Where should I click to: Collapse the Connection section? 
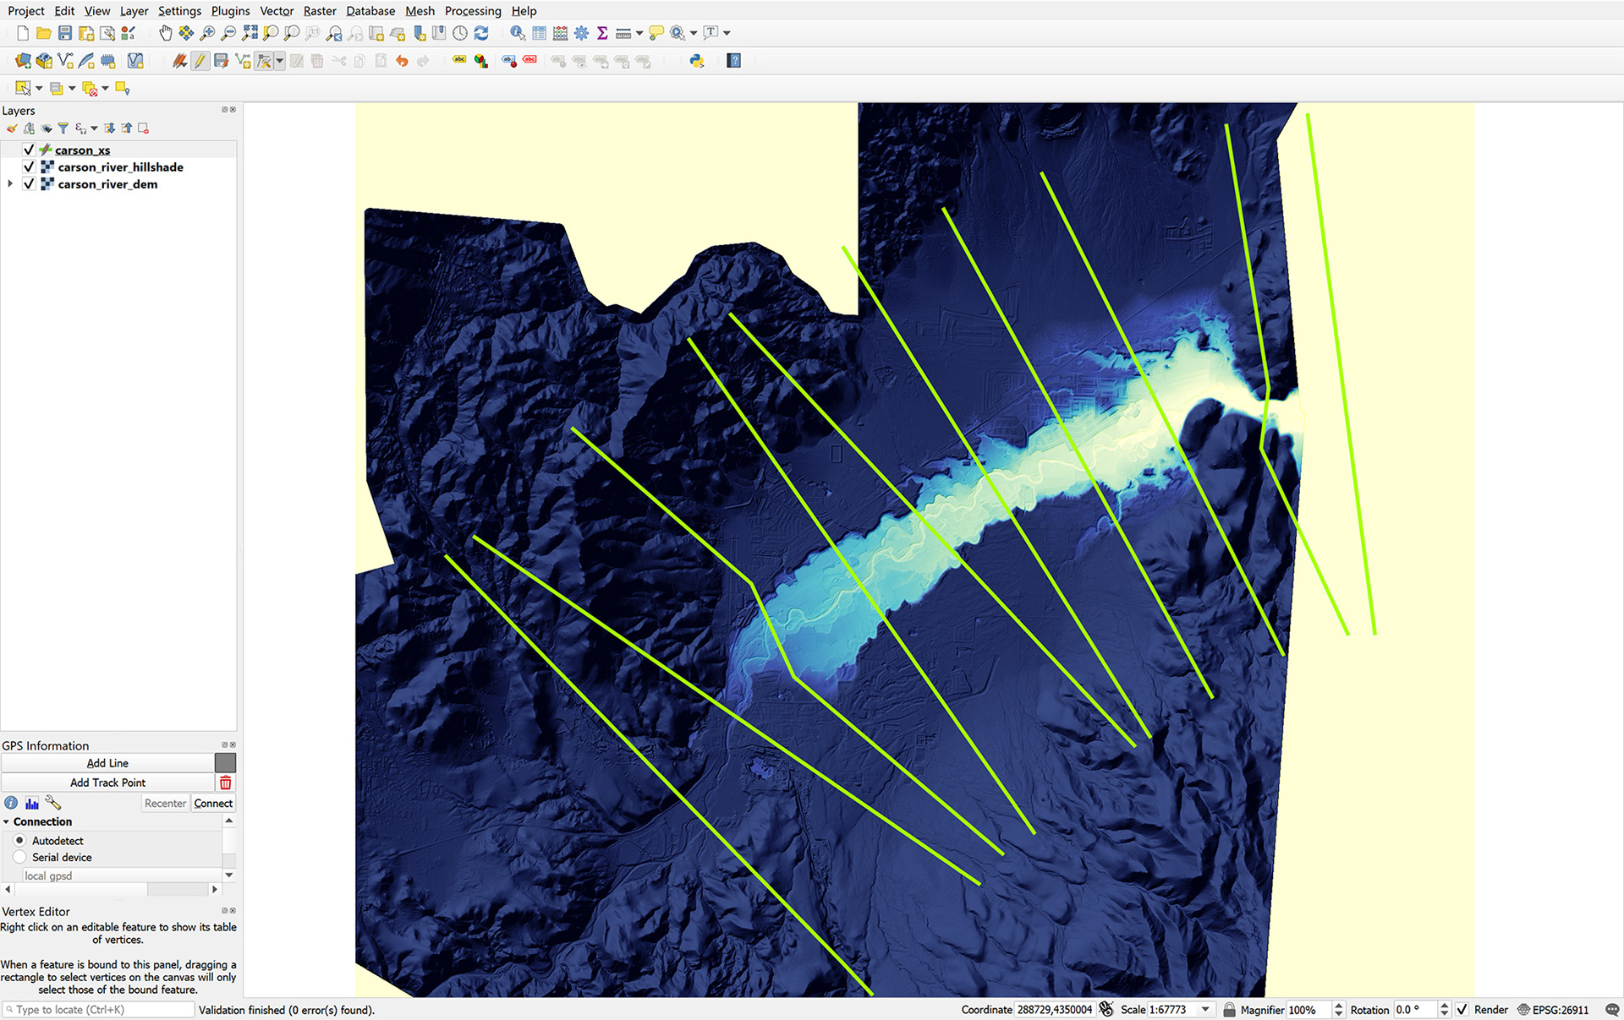7,821
